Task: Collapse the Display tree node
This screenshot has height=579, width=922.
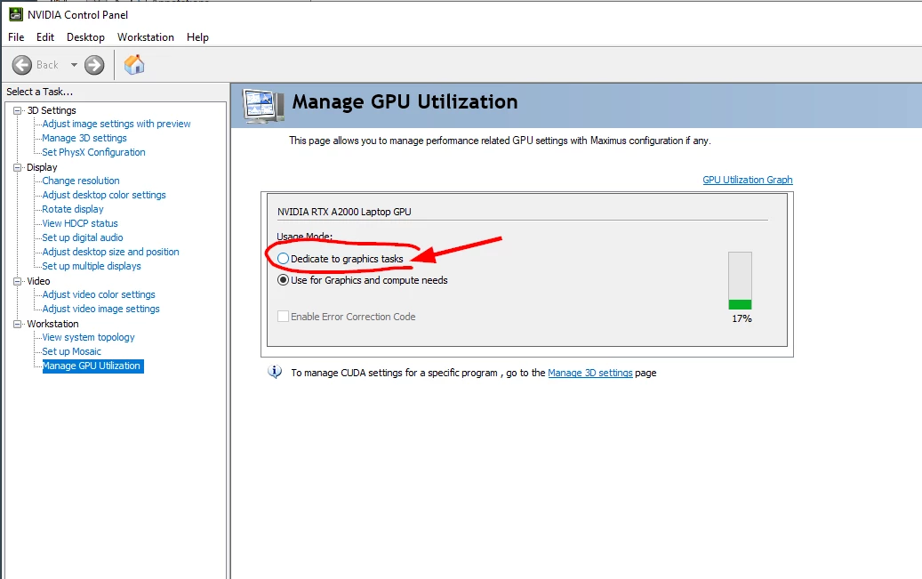Action: (x=18, y=168)
